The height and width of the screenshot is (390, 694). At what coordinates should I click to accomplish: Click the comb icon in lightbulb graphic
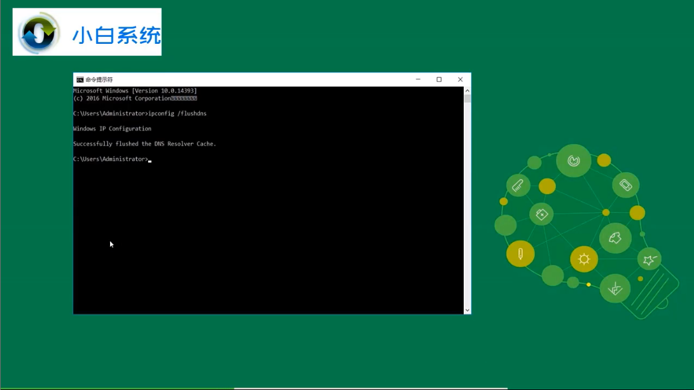coord(518,185)
